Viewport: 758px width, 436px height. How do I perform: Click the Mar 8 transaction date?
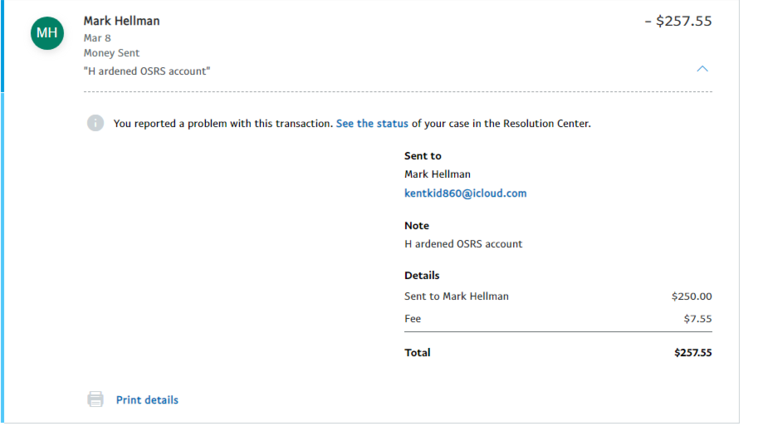click(97, 38)
